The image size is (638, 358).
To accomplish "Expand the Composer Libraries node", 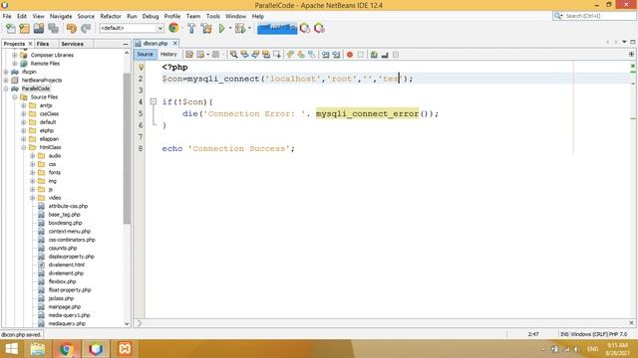I will [x=15, y=55].
